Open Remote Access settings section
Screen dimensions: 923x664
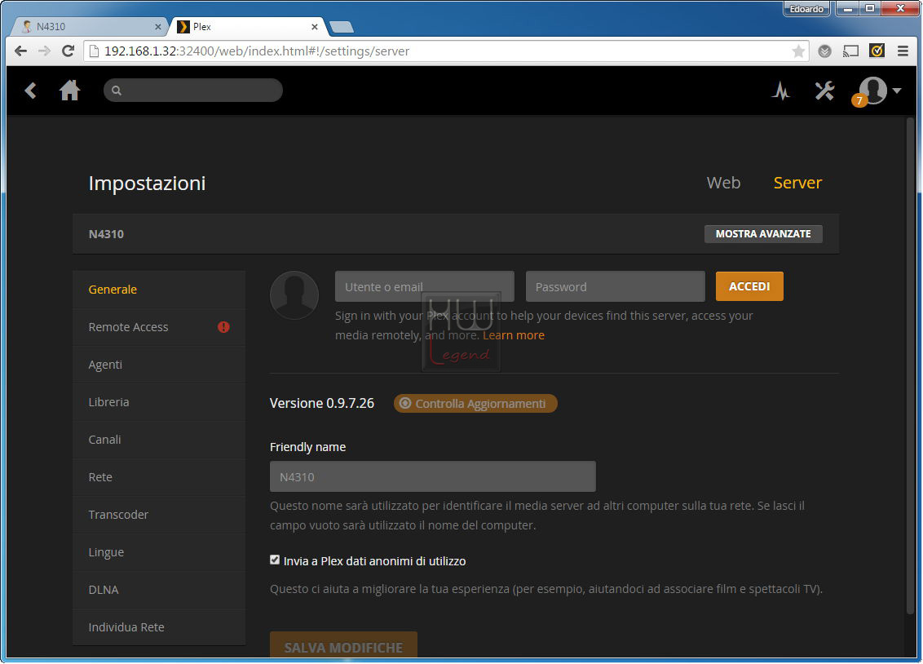pos(159,327)
